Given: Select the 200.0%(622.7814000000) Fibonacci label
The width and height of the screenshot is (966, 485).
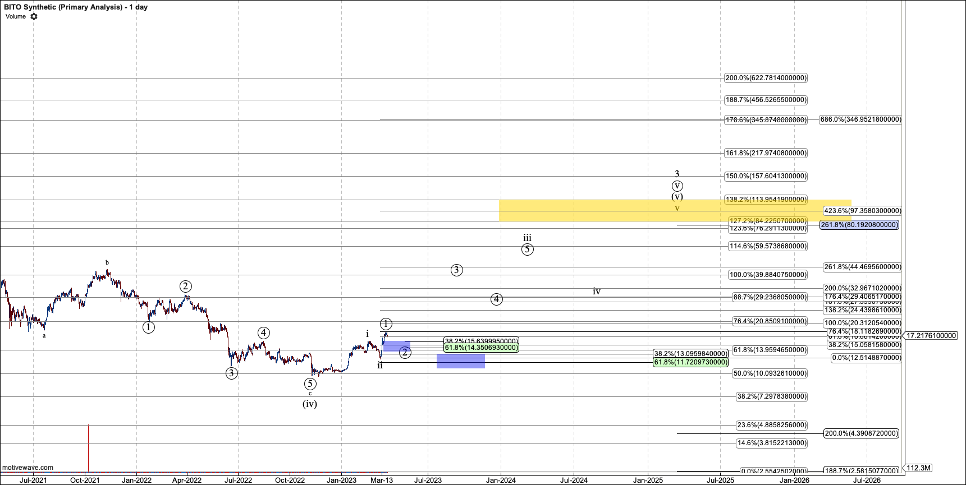Looking at the screenshot, I should click(x=766, y=78).
